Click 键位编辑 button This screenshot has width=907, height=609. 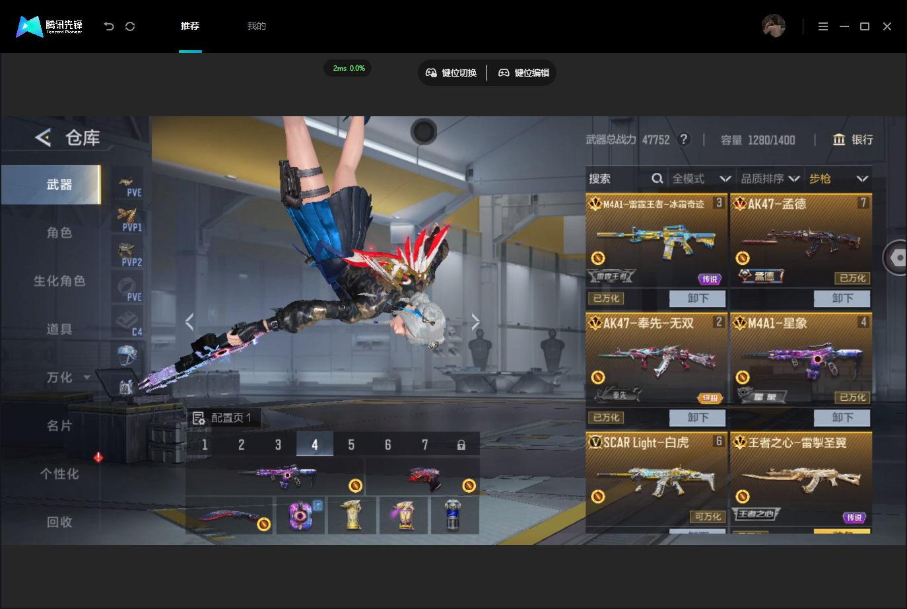(524, 73)
